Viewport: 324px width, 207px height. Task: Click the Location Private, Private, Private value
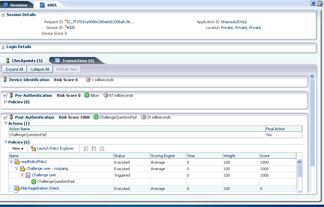tap(241, 28)
